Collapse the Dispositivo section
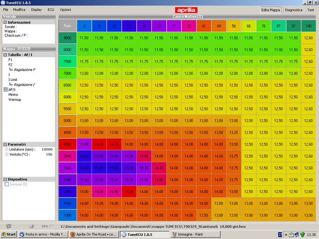319x239 pixels. (x=5, y=179)
